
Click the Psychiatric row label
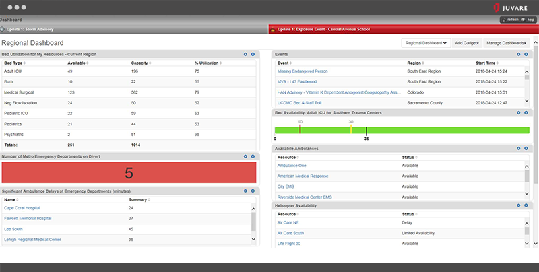click(13, 135)
